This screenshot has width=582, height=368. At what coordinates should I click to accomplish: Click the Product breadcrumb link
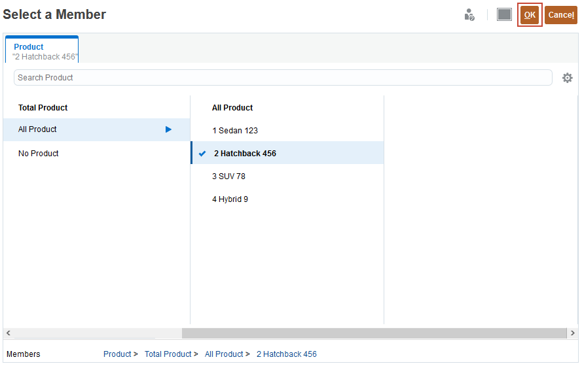117,354
